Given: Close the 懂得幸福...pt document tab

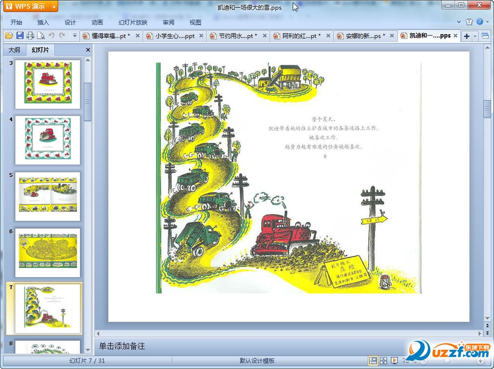Looking at the screenshot, I should coord(138,36).
